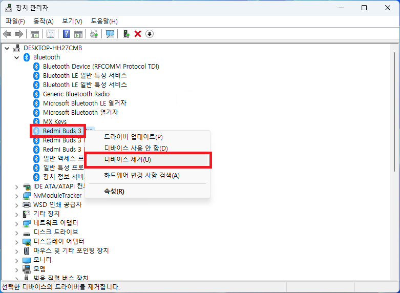Click the 네트워크 어댑터 icon
This screenshot has width=400, height=293.
pos(27,223)
